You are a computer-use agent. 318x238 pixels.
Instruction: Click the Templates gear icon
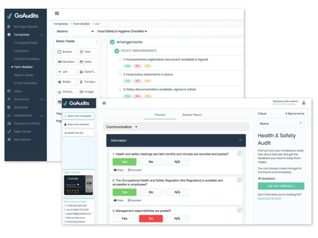tap(9, 34)
